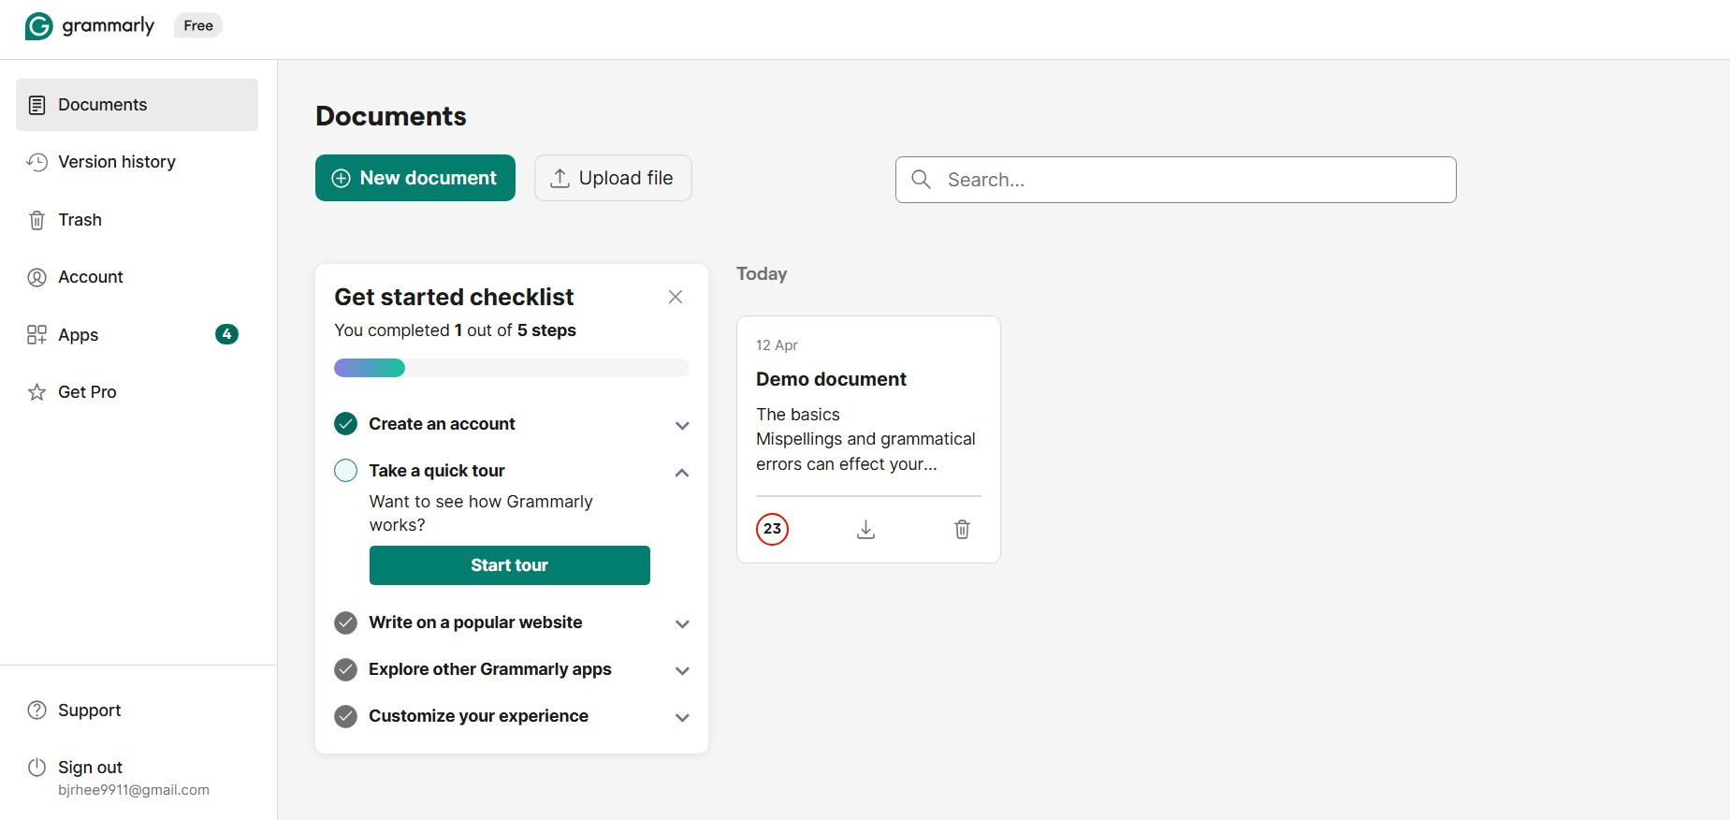Click the Trash bin icon in sidebar
The image size is (1730, 820).
[x=36, y=220]
